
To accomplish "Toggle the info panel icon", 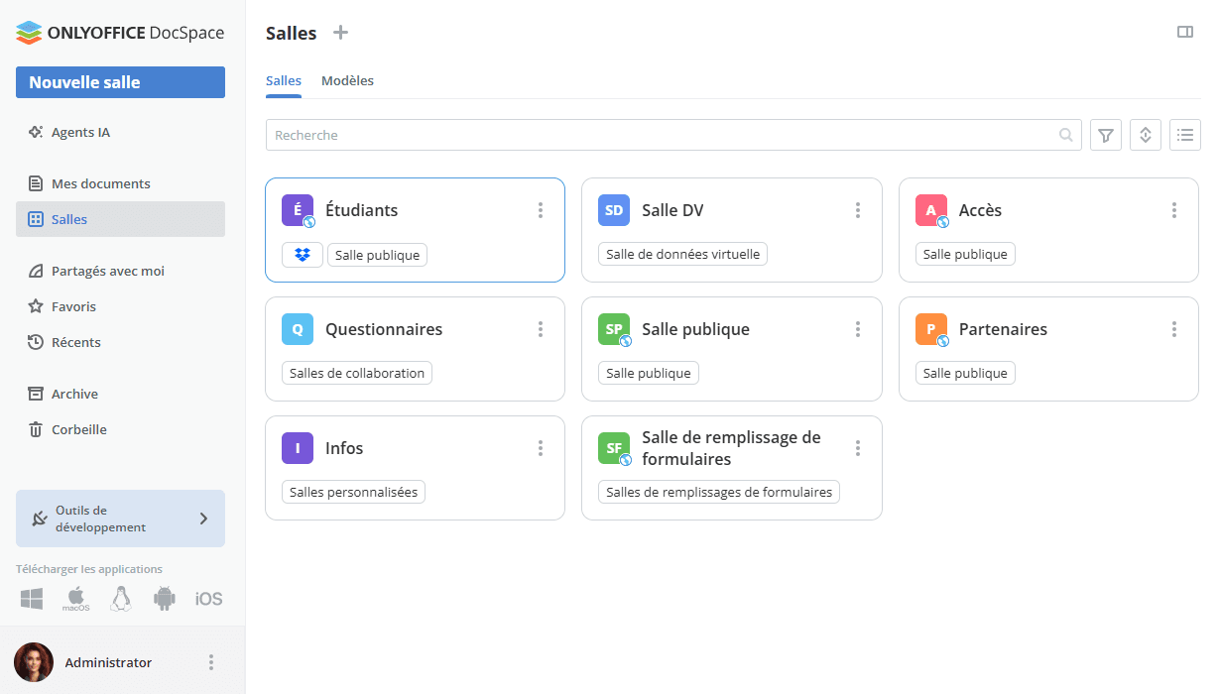I will (1184, 33).
